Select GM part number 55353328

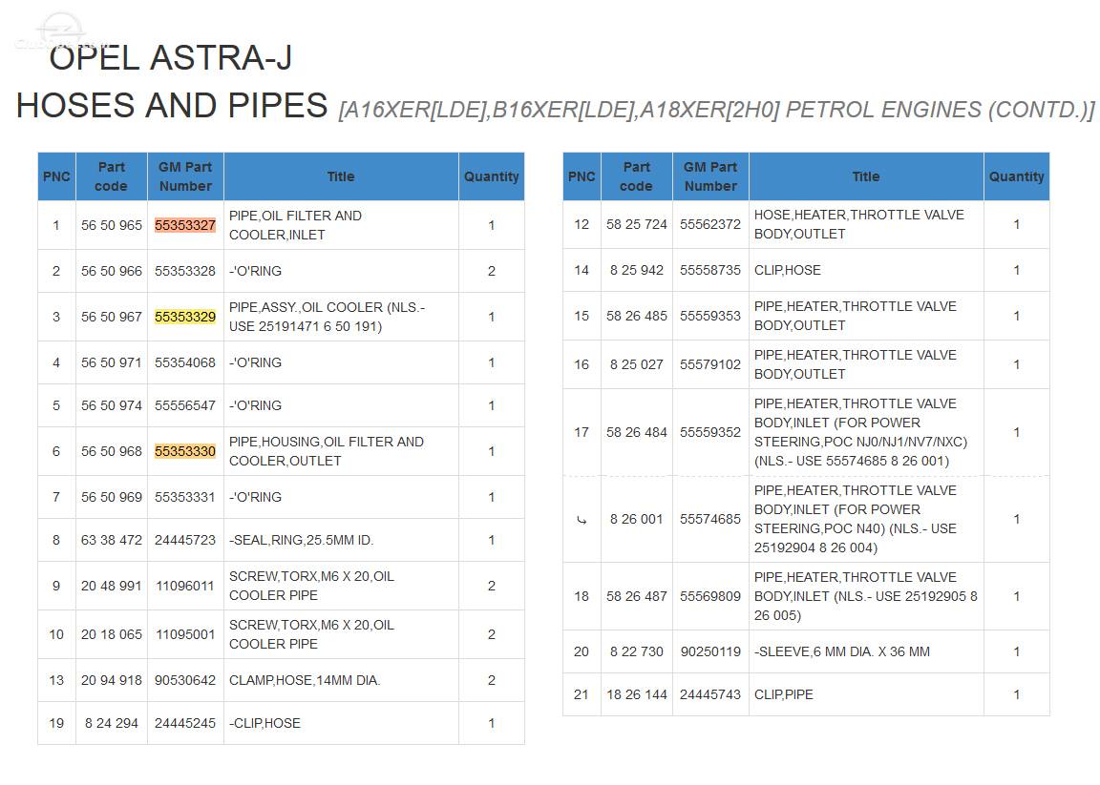(185, 271)
